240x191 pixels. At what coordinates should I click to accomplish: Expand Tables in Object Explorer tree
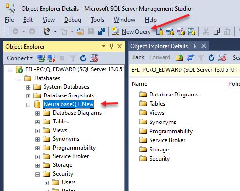pos(37,122)
